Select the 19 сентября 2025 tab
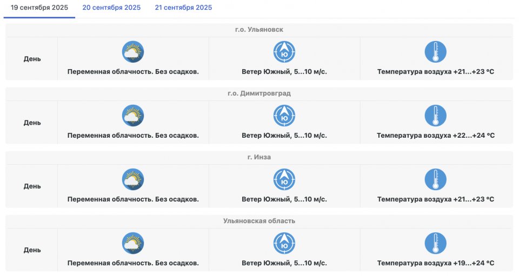Viewport: 519px width, 276px height. pyautogui.click(x=39, y=8)
